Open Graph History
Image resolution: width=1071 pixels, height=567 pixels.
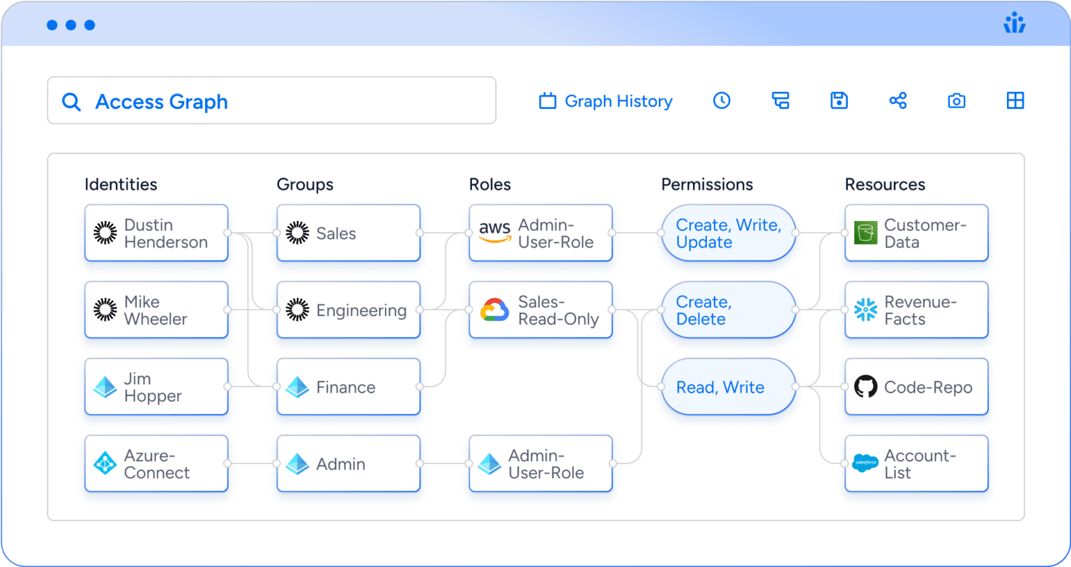[605, 101]
